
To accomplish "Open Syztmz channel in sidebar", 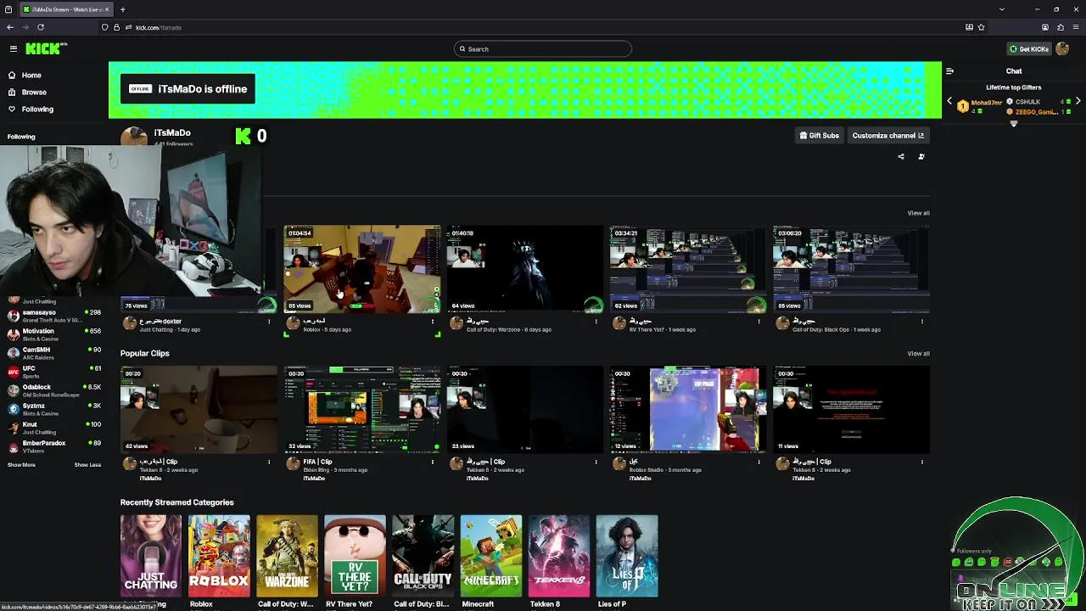I will coord(54,409).
